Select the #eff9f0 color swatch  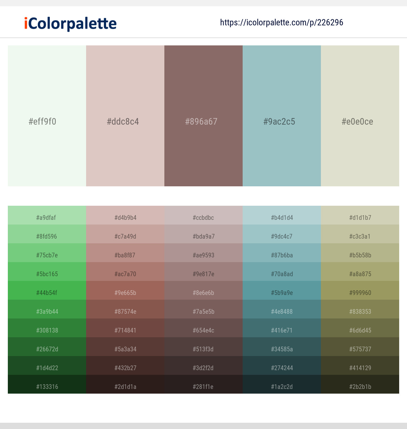tap(46, 116)
